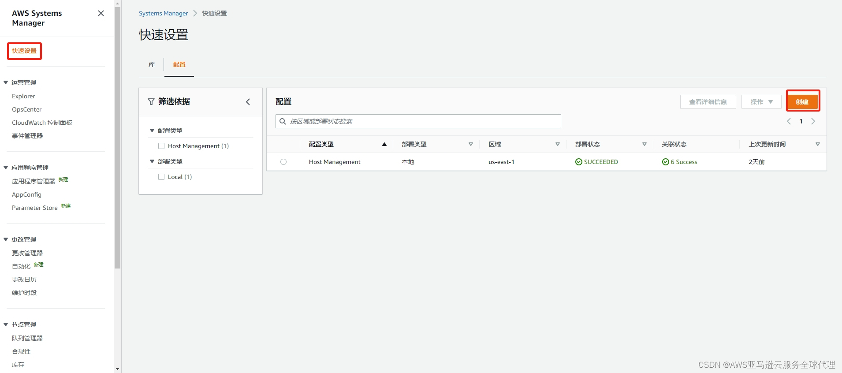Click the search by region or status field
This screenshot has height=373, width=842.
[418, 121]
